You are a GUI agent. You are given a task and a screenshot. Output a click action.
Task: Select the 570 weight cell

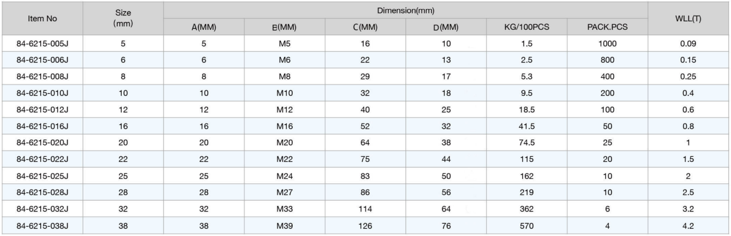527,226
